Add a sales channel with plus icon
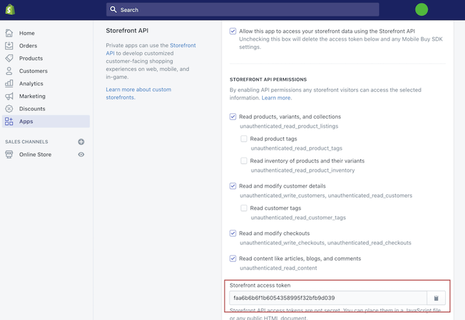Viewport: 465px width, 320px height. [81, 142]
